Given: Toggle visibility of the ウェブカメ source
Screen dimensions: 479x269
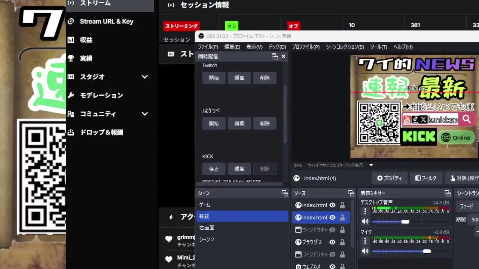Looking at the screenshot, I should (x=332, y=267).
